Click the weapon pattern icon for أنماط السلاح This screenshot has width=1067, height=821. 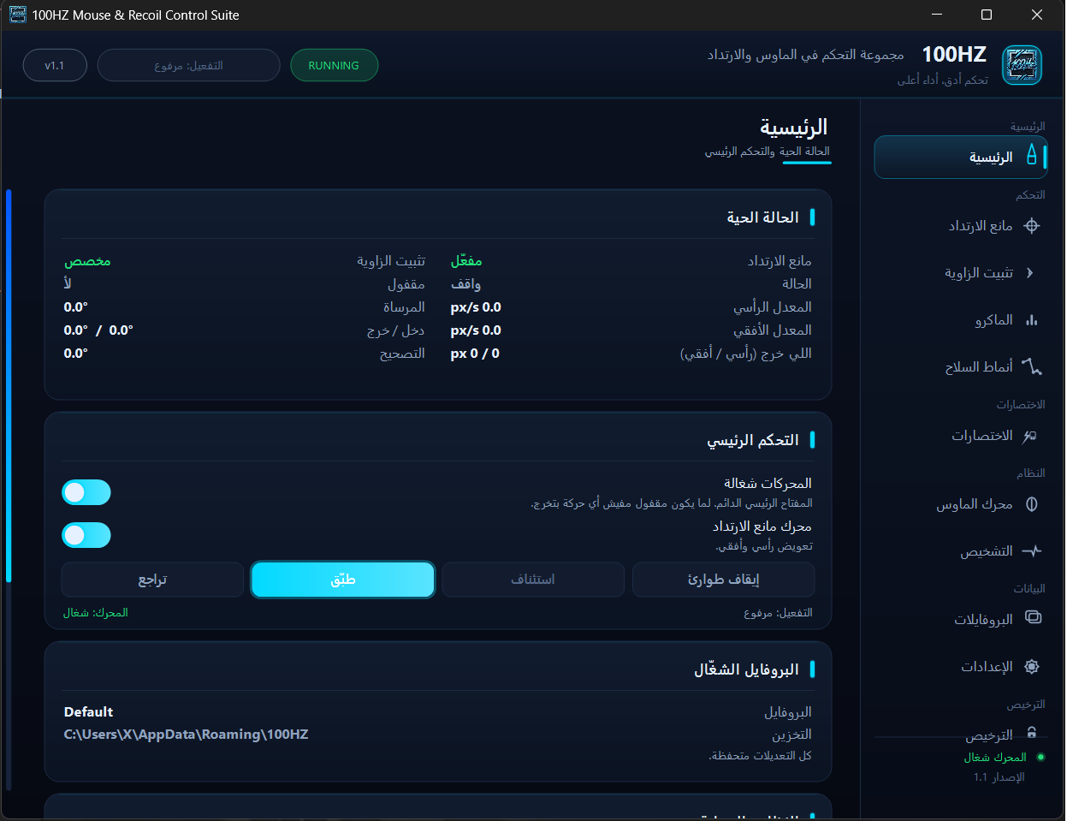(1032, 366)
